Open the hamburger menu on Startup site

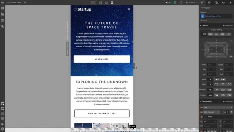pyautogui.click(x=129, y=9)
